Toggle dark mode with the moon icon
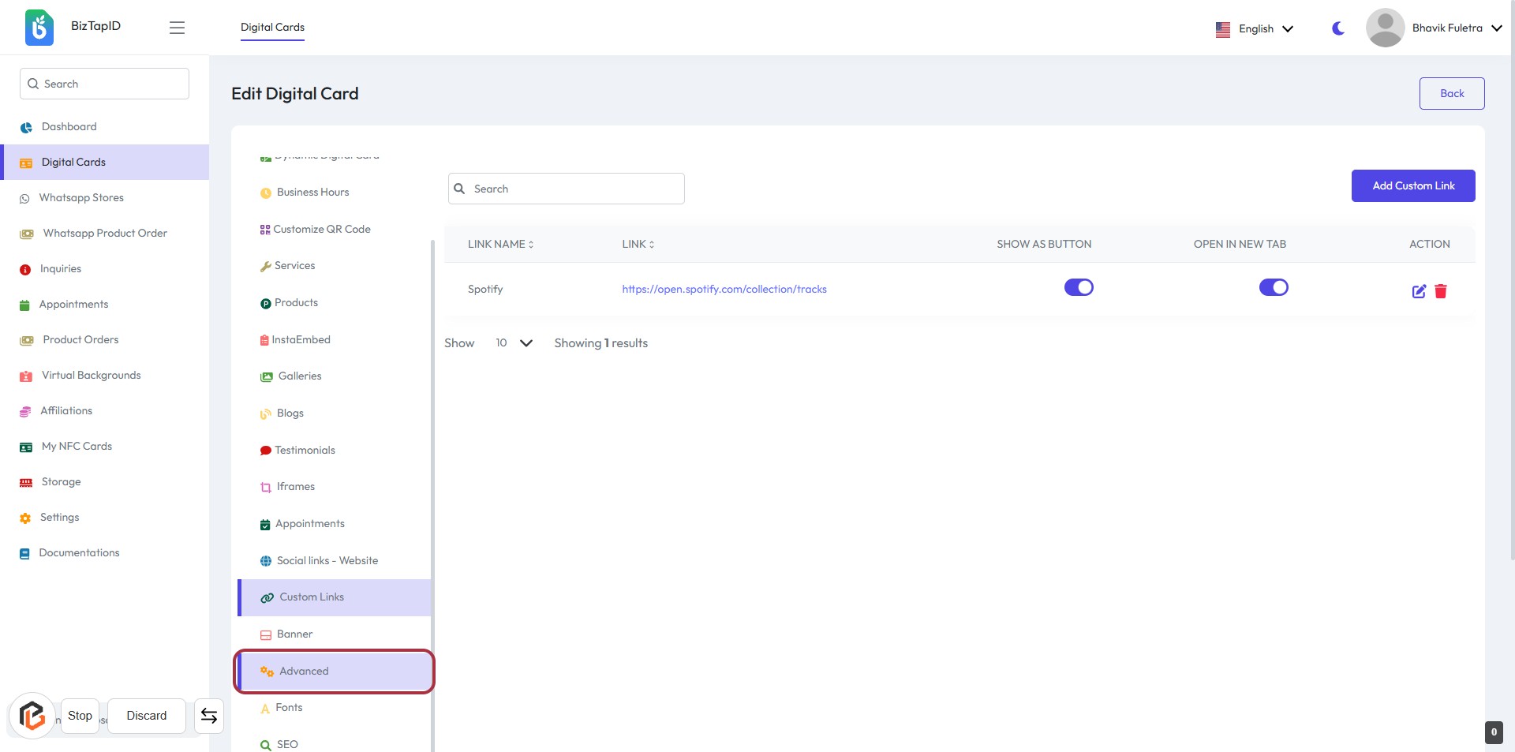 [x=1338, y=28]
